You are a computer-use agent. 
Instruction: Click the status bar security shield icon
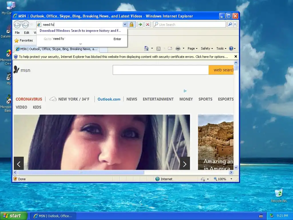(15, 179)
